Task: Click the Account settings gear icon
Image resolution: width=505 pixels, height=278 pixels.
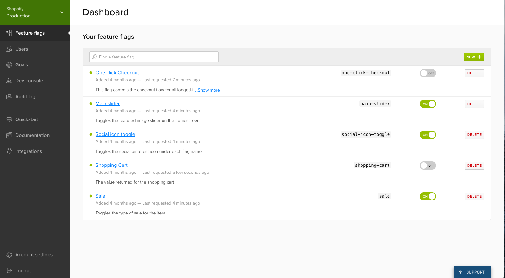Action: pyautogui.click(x=9, y=255)
